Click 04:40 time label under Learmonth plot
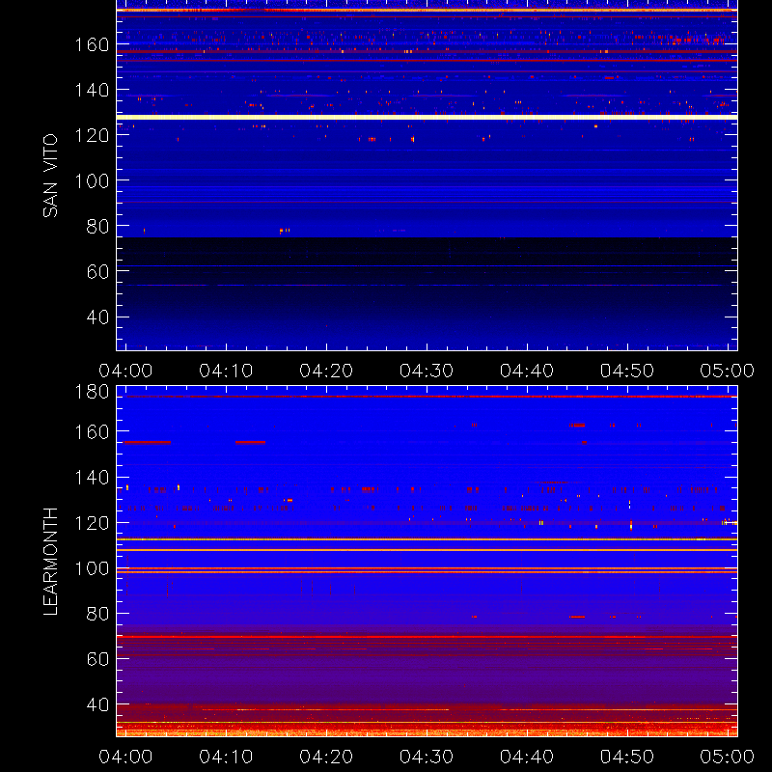Viewport: 772px width, 772px height. pyautogui.click(x=527, y=757)
